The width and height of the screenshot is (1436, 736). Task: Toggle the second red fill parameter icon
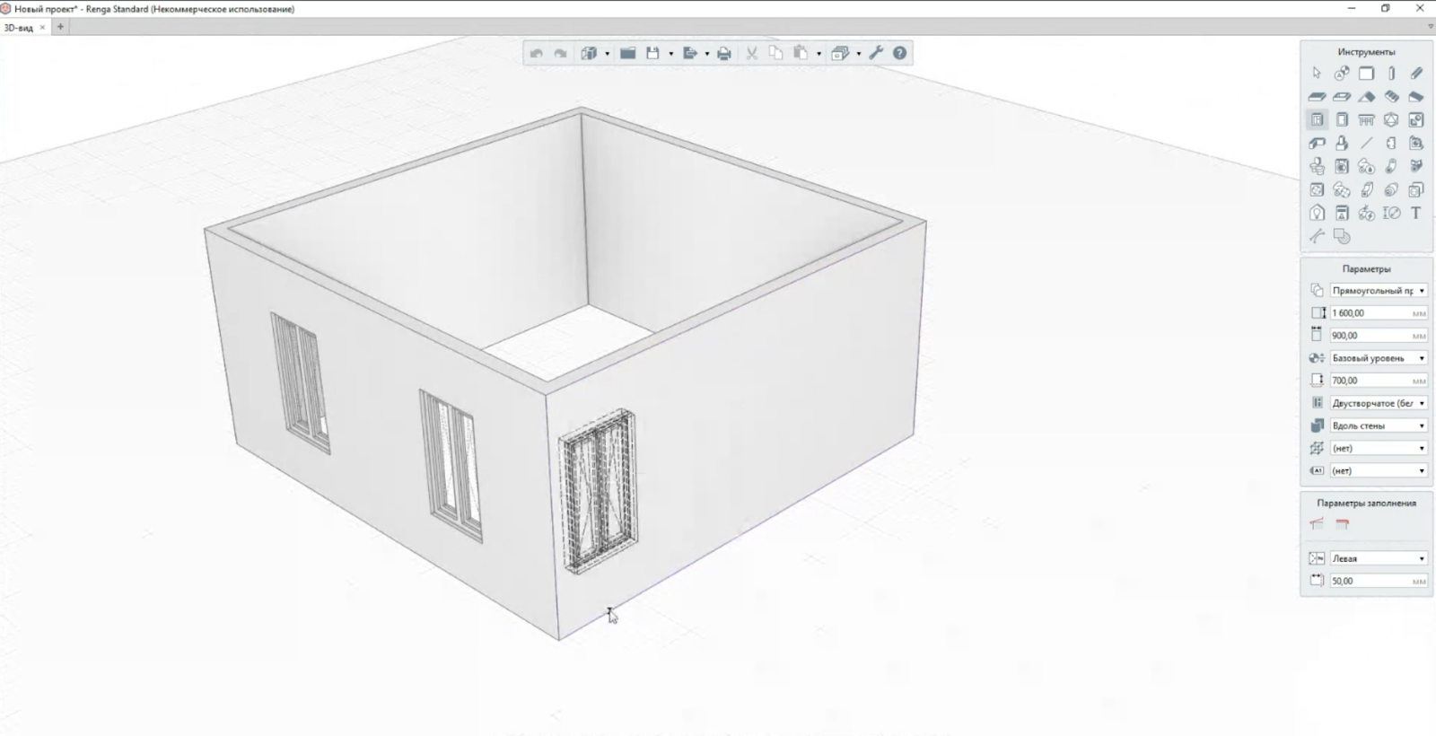click(x=1343, y=523)
